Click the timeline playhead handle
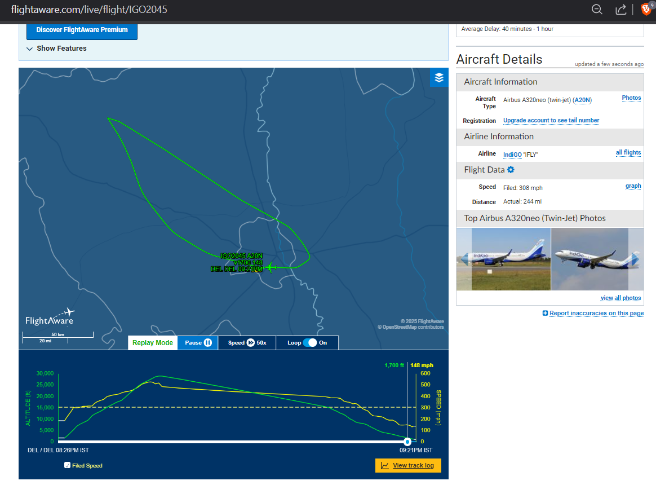The height and width of the screenshot is (485, 656). pos(407,442)
